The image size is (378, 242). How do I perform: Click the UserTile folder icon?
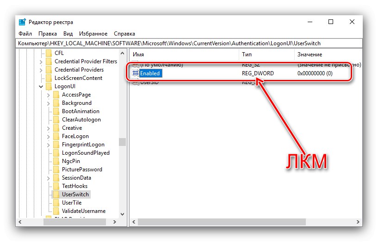point(56,203)
